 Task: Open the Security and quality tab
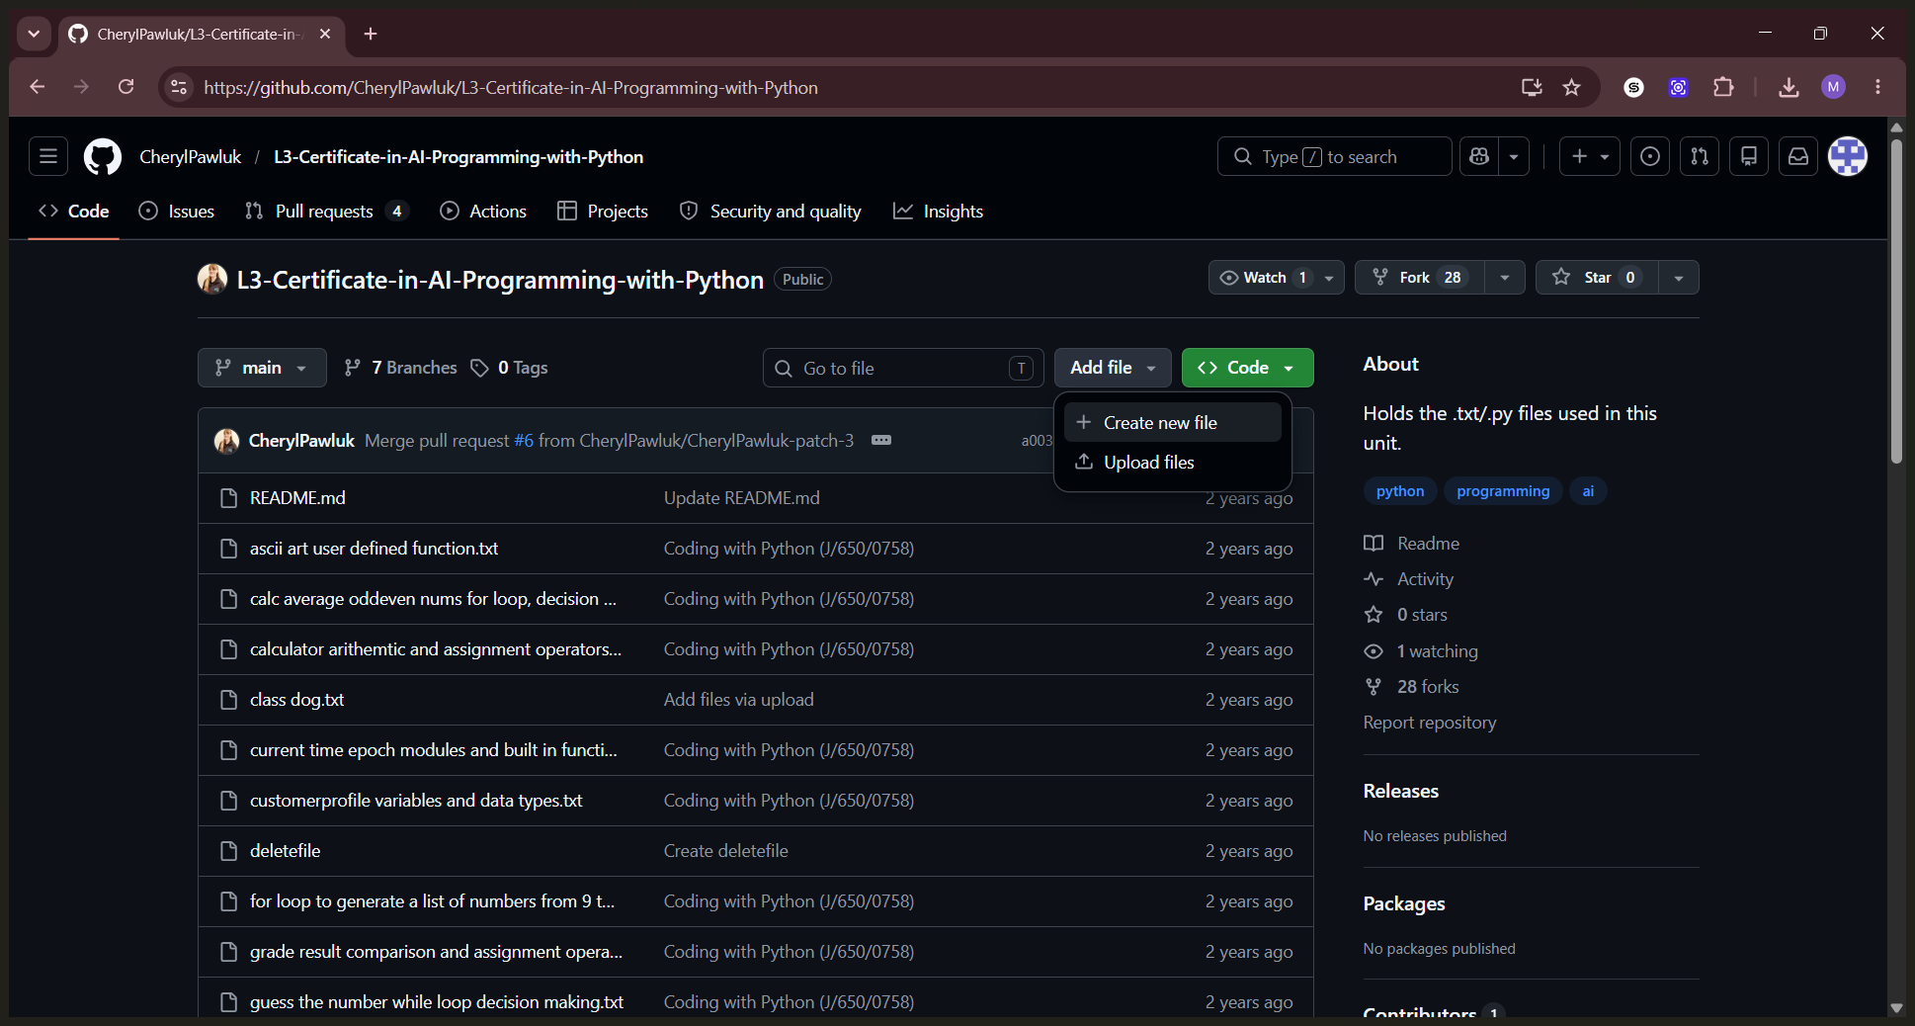(771, 212)
